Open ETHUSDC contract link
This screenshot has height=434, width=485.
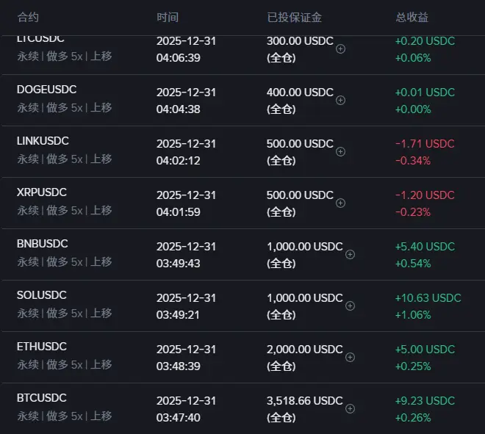pos(42,347)
